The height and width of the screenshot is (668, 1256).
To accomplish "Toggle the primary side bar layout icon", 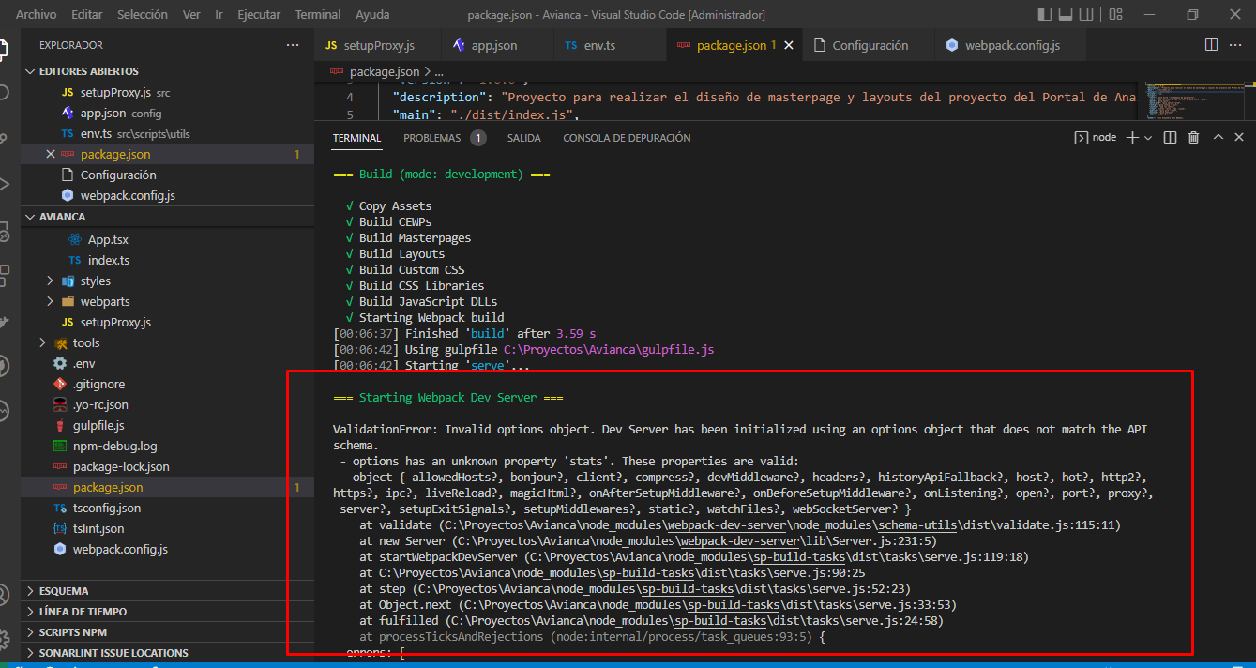I will pyautogui.click(x=1046, y=15).
